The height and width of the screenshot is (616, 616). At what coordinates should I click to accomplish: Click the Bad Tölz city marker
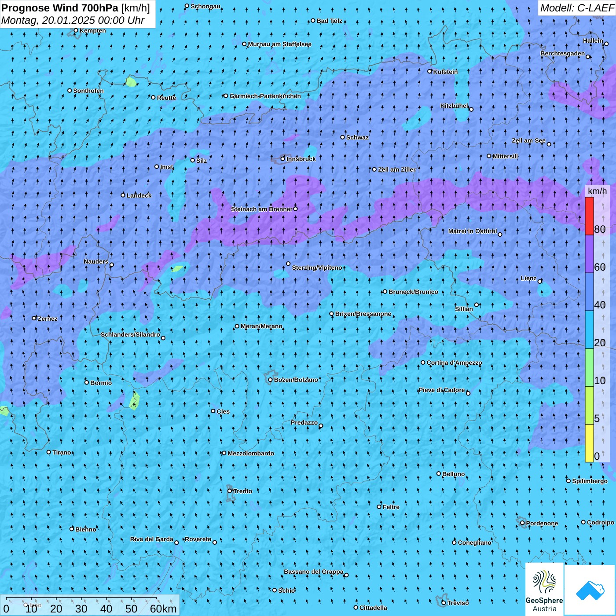tap(313, 21)
